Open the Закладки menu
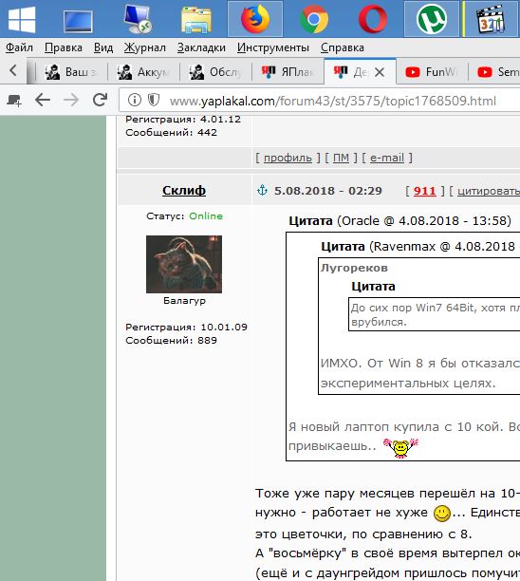520x581 pixels. 201,47
